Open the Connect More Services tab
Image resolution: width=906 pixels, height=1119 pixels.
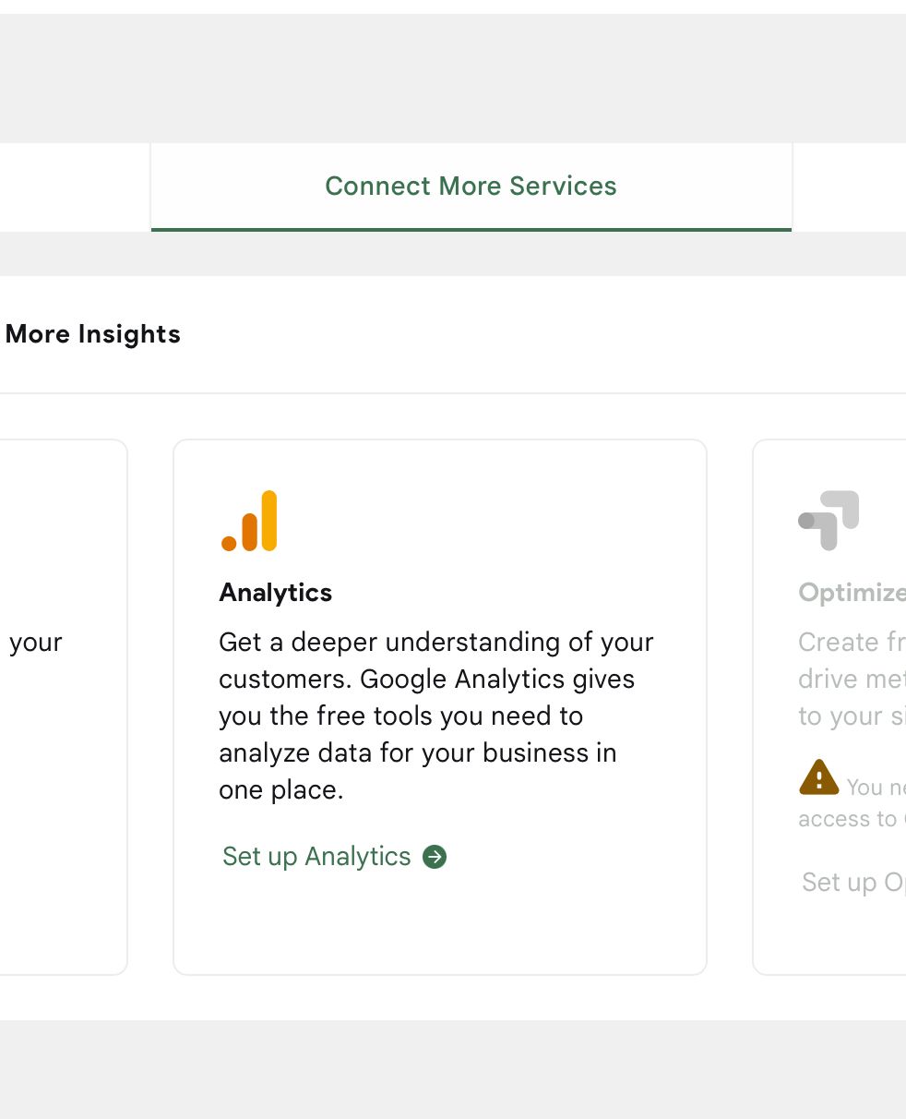471,186
